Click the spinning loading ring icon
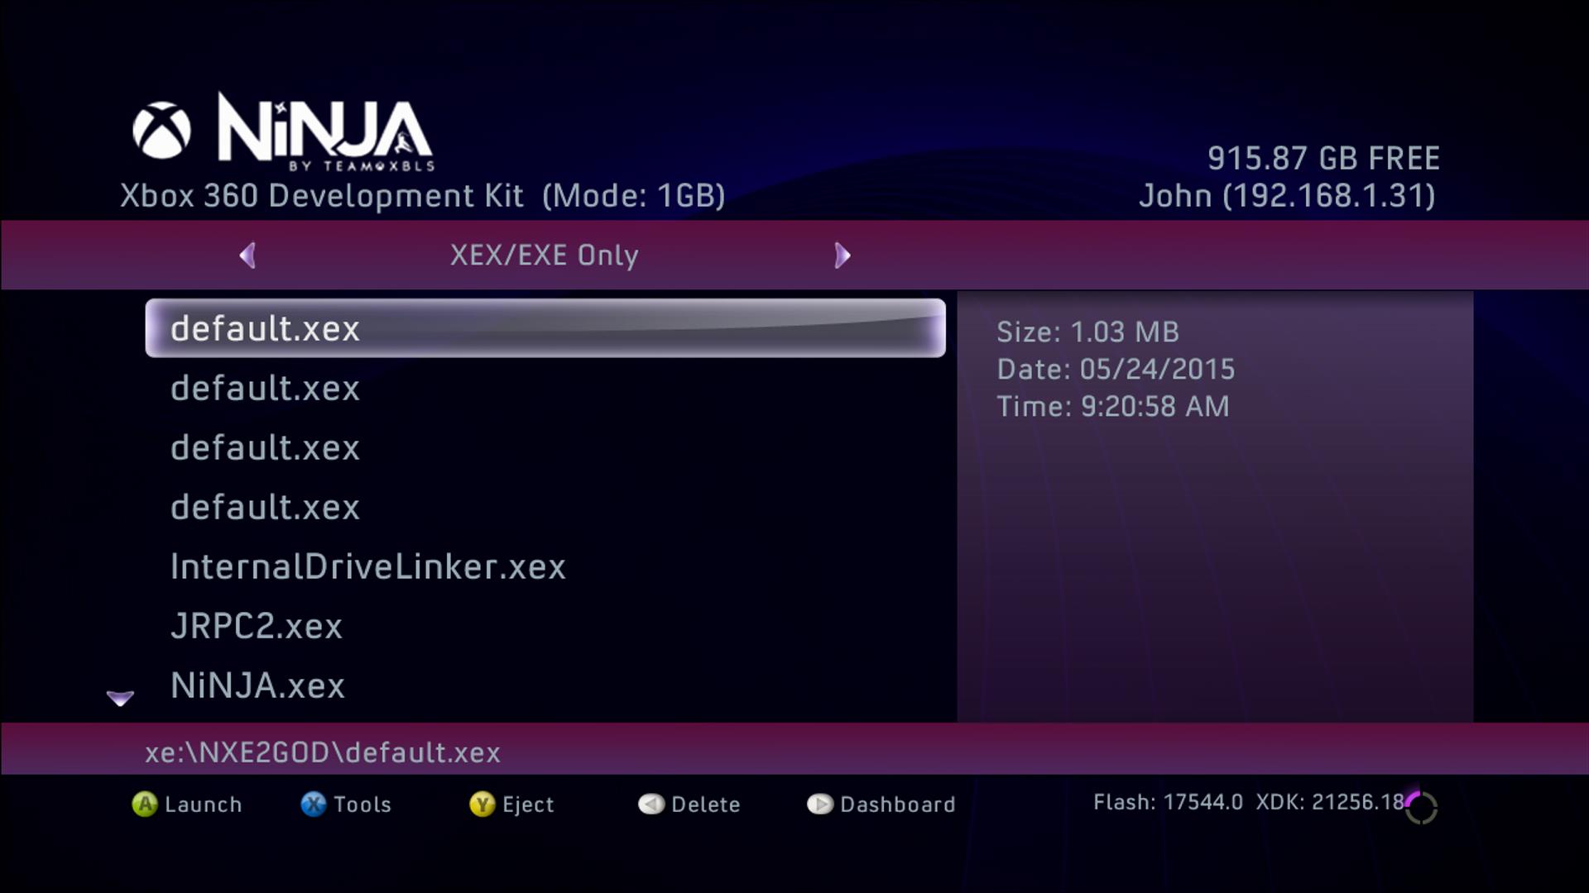This screenshot has height=893, width=1589. click(x=1422, y=808)
